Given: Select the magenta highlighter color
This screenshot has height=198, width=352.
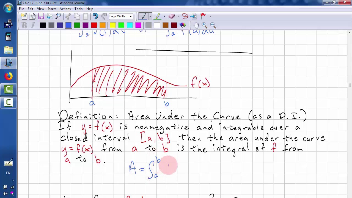Looking at the screenshot, I should 138,25.
